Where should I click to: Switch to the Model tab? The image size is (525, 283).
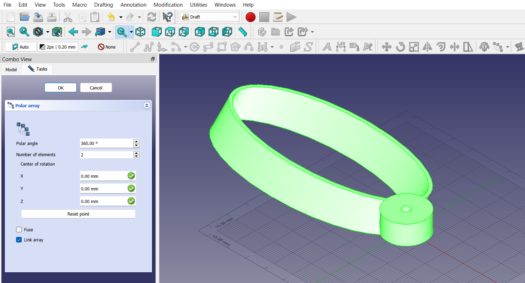pyautogui.click(x=11, y=70)
